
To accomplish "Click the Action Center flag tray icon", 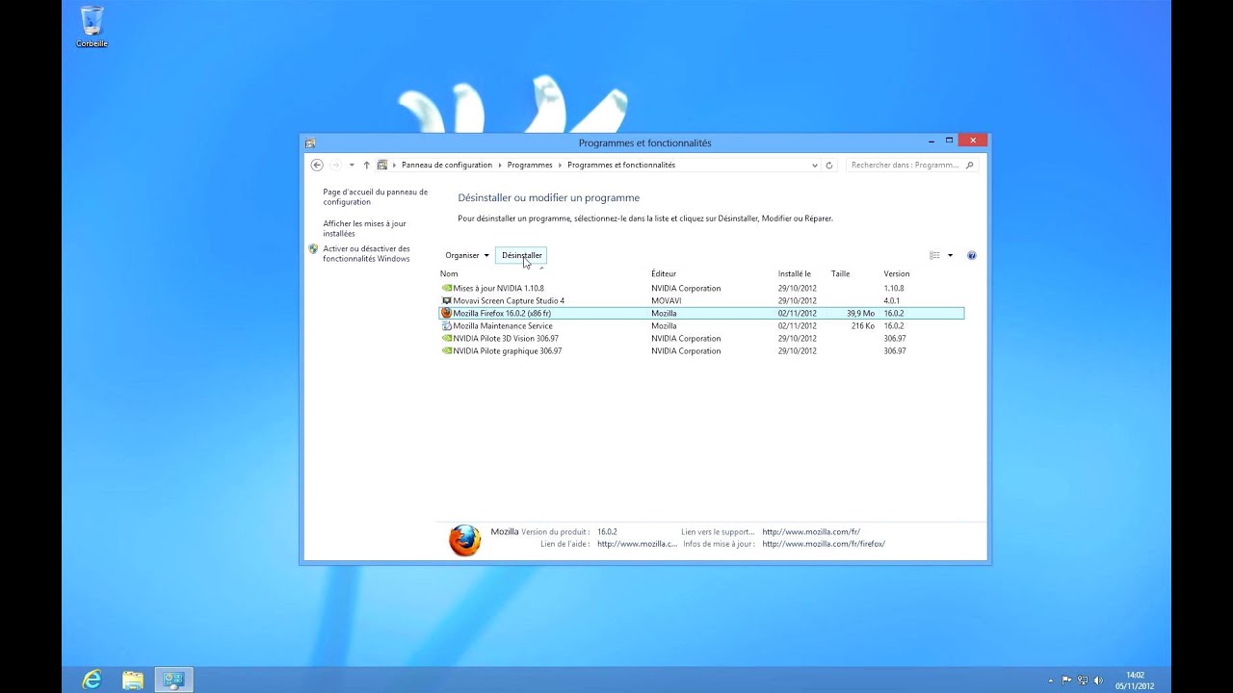I will click(x=1067, y=680).
